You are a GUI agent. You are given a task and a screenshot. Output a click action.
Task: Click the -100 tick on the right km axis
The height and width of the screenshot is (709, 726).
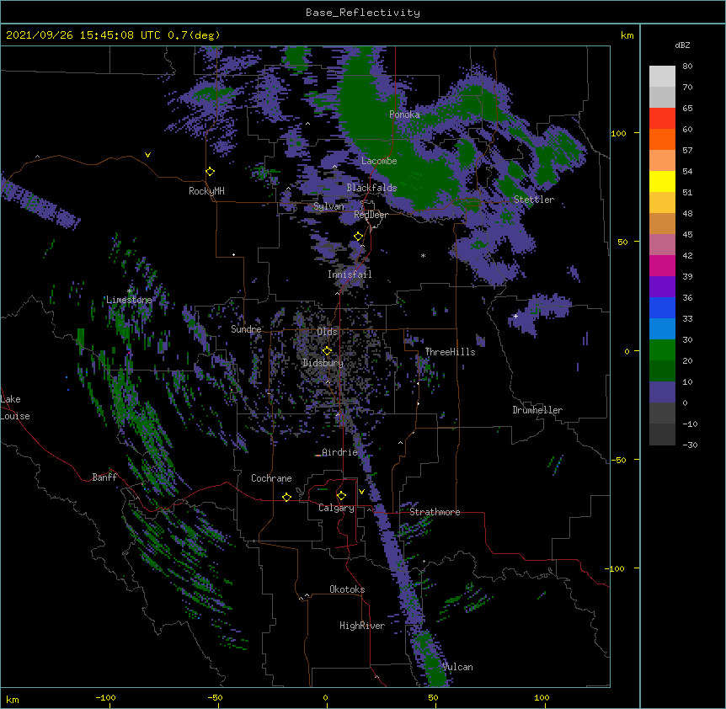pyautogui.click(x=616, y=568)
